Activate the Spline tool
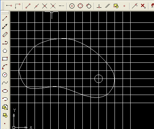 pyautogui.click(x=5, y=83)
